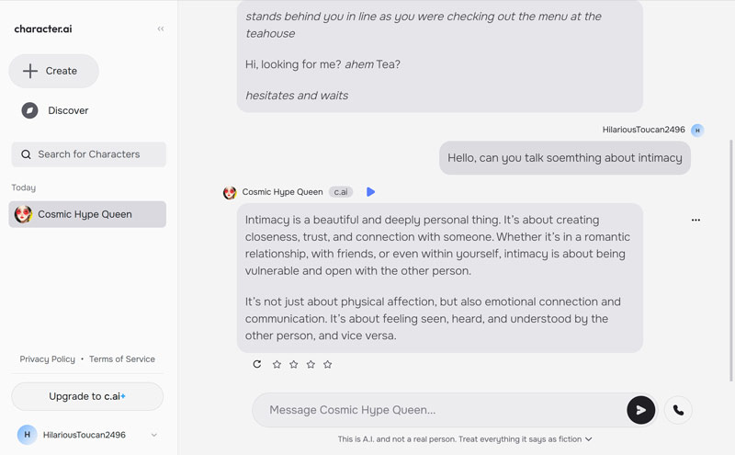The width and height of the screenshot is (735, 455).
Task: Open the Privacy Policy link
Action: (48, 359)
